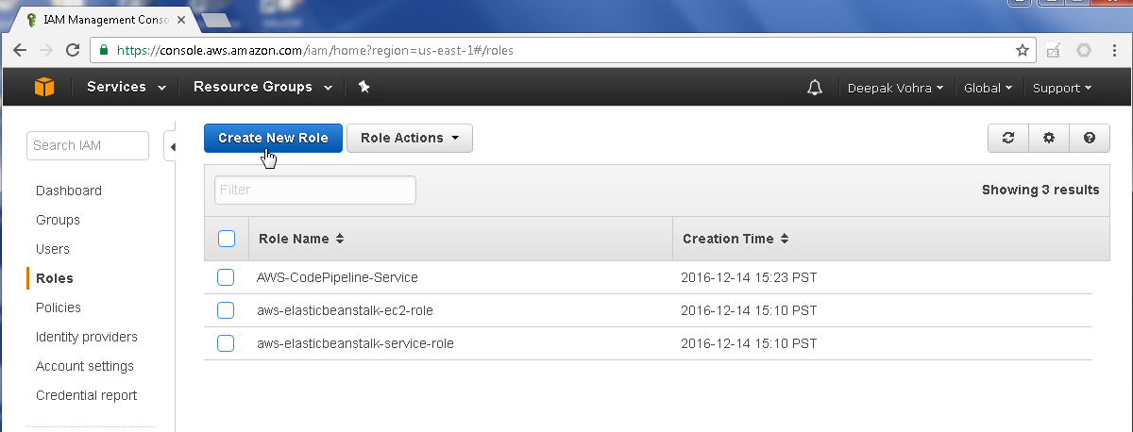Select all roles header checkbox
The height and width of the screenshot is (432, 1133).
click(227, 239)
